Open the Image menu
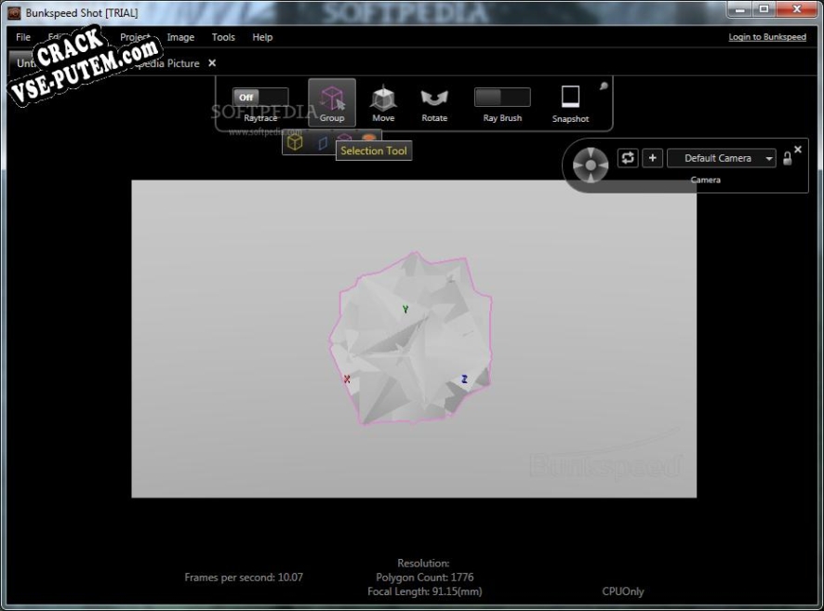 click(x=180, y=37)
